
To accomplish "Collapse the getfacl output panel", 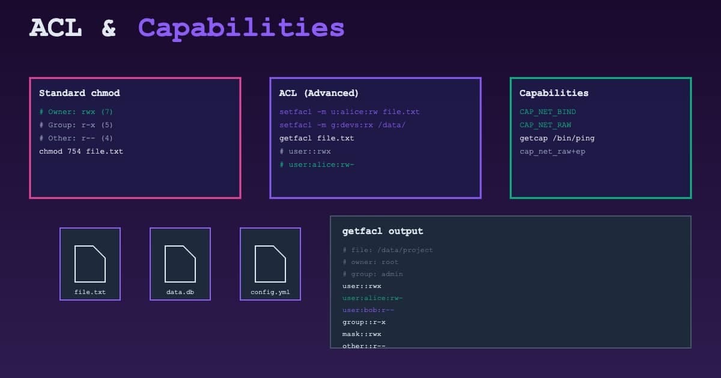I will [382, 231].
